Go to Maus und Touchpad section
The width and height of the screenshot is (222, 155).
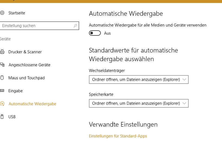[27, 78]
